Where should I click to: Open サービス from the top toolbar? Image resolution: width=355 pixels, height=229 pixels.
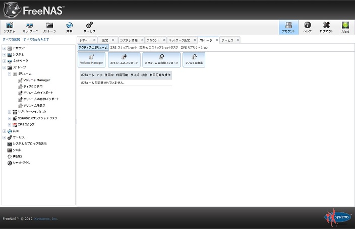[x=89, y=27]
